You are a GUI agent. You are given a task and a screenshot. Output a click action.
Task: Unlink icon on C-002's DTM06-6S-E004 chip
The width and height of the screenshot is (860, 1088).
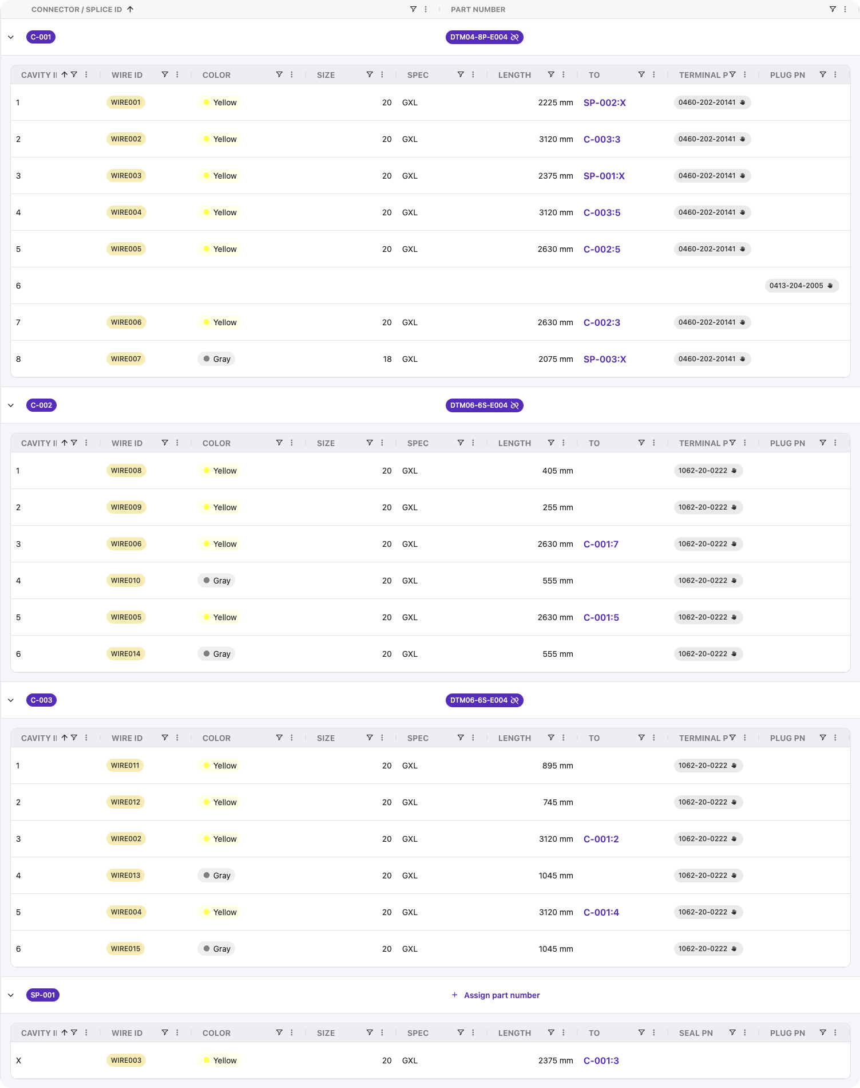coord(515,405)
